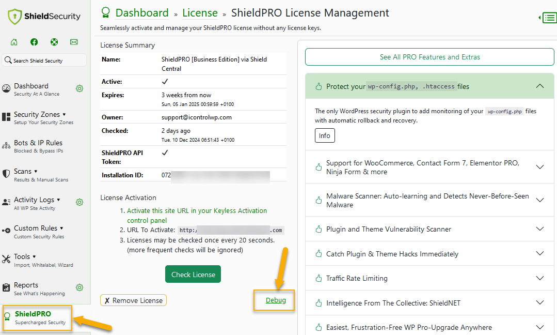Click the Custom Rules node icon

click(6, 231)
